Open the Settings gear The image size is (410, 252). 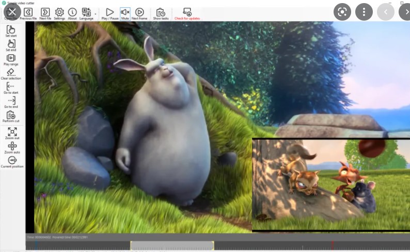pos(59,14)
